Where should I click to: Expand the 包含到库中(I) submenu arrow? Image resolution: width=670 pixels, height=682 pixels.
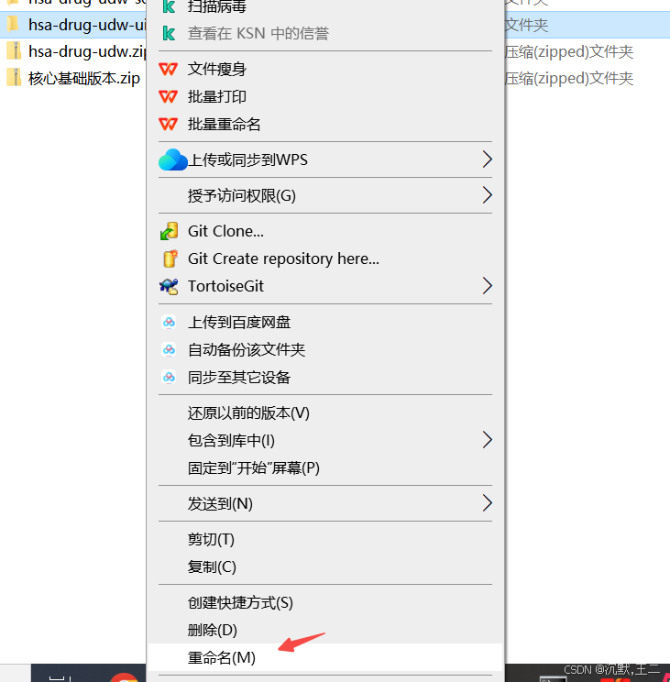pyautogui.click(x=487, y=440)
